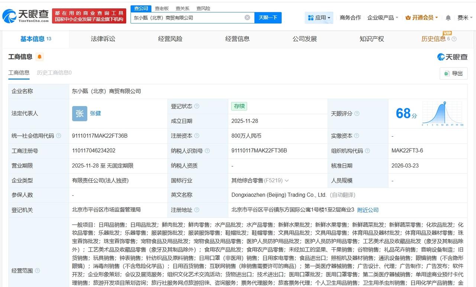
Task: Switch to 查关系 search tab
Action: [183, 8]
